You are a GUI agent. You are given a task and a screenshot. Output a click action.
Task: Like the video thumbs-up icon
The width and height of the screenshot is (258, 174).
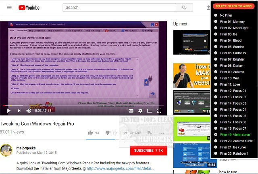pyautogui.click(x=90, y=133)
